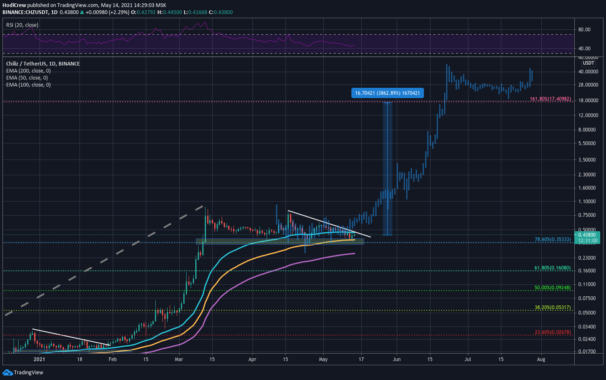Click the 0.01700 price axis label
This screenshot has width=606, height=380.
pyautogui.click(x=587, y=352)
